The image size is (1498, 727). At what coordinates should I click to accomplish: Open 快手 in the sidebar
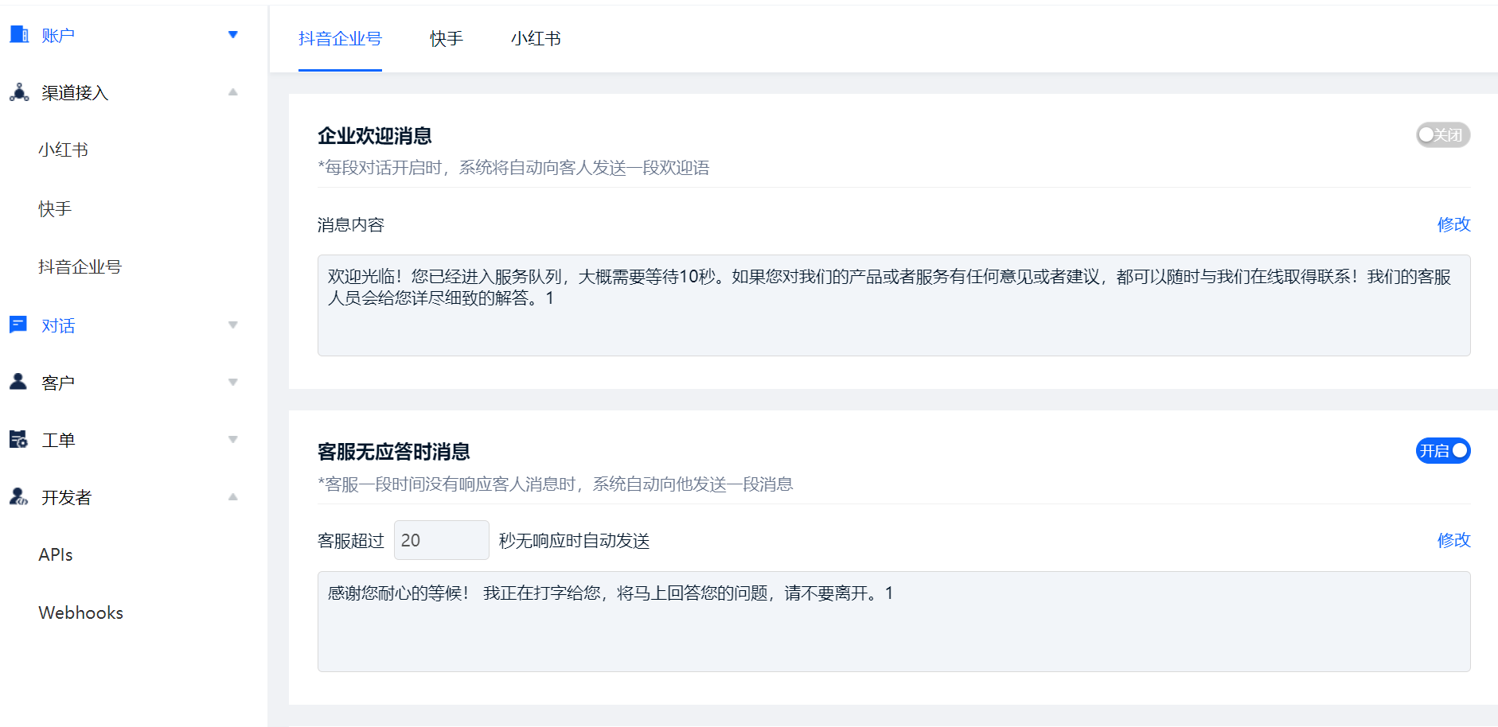(55, 208)
